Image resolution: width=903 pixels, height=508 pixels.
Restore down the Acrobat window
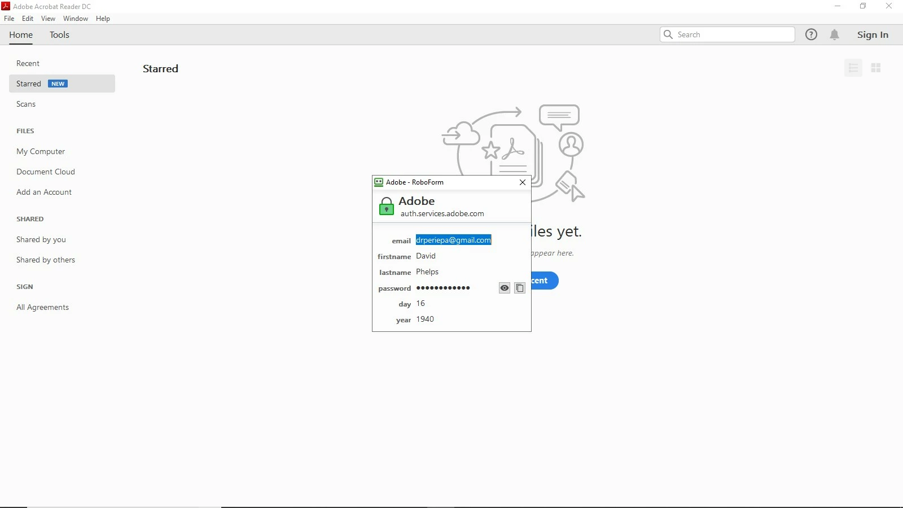pos(863,6)
